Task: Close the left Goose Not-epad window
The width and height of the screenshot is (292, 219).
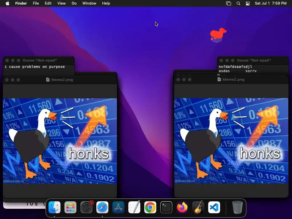Action: pos(7,60)
